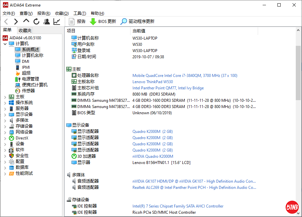Screen dimensions: 302x217
Task: Click the Refresh icon in toolbar
Action: coord(36,22)
